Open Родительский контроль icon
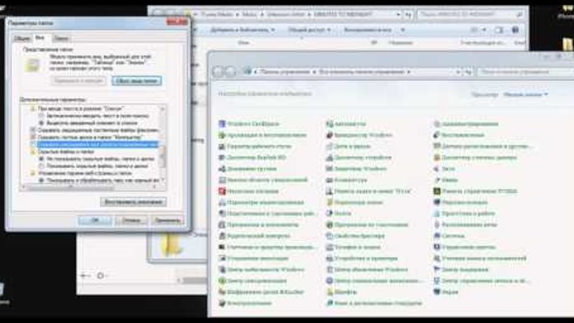 pyautogui.click(x=222, y=236)
